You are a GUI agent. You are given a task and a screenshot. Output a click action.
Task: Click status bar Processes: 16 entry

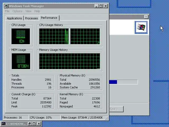[16, 117]
